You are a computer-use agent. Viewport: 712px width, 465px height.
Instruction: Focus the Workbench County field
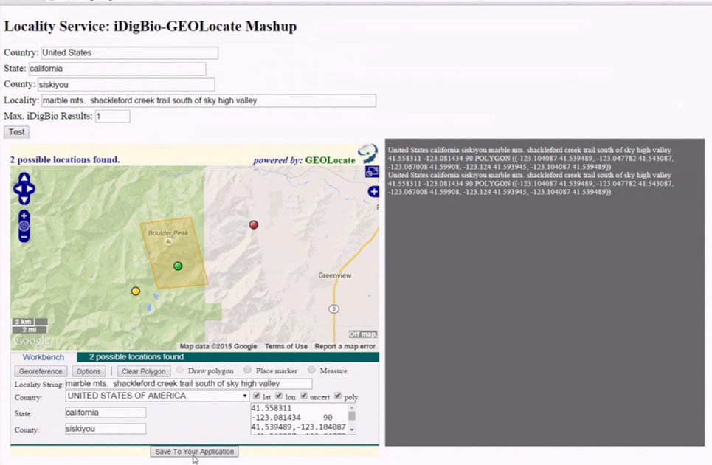coord(106,429)
